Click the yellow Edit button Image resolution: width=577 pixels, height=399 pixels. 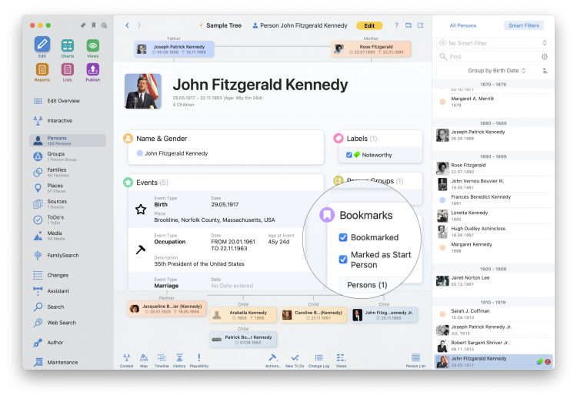pyautogui.click(x=369, y=25)
